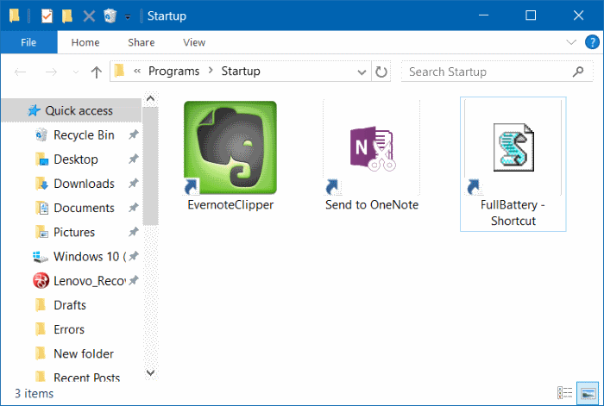The width and height of the screenshot is (604, 406).
Task: Click the EvernoteClipper file name label
Action: coord(230,205)
